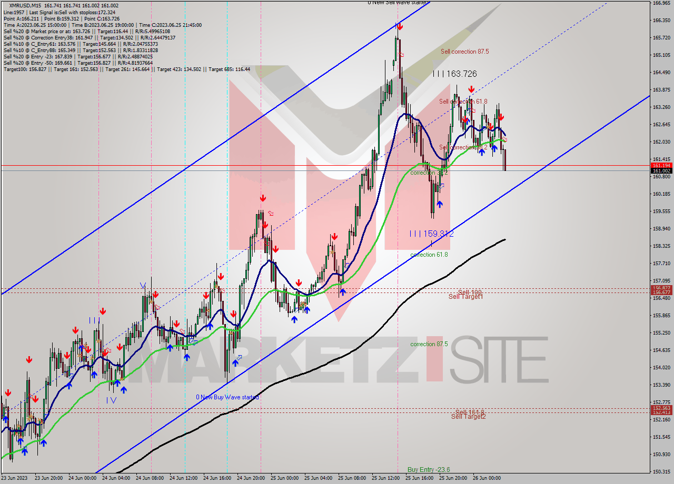Click '25 Jun 08:00' on the time axis
The height and width of the screenshot is (484, 674).
[352, 479]
